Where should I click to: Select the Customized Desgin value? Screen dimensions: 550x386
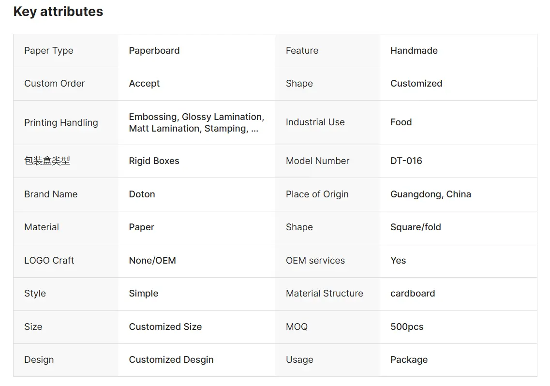pyautogui.click(x=171, y=360)
